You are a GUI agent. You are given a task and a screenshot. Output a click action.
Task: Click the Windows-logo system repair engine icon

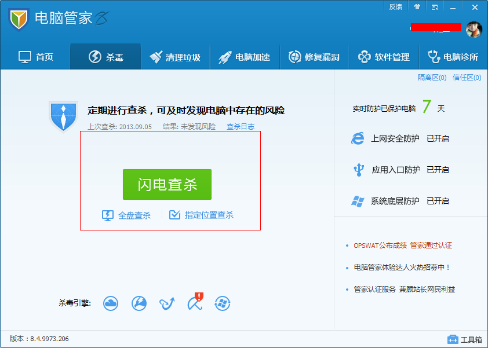pos(223,303)
